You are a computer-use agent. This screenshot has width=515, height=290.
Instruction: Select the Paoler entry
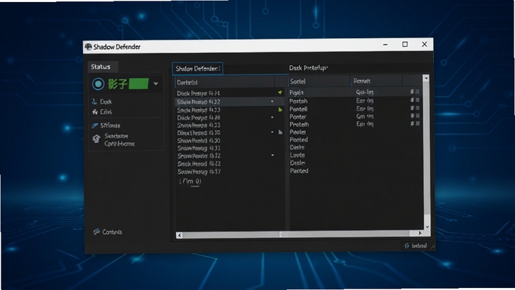[x=297, y=132]
